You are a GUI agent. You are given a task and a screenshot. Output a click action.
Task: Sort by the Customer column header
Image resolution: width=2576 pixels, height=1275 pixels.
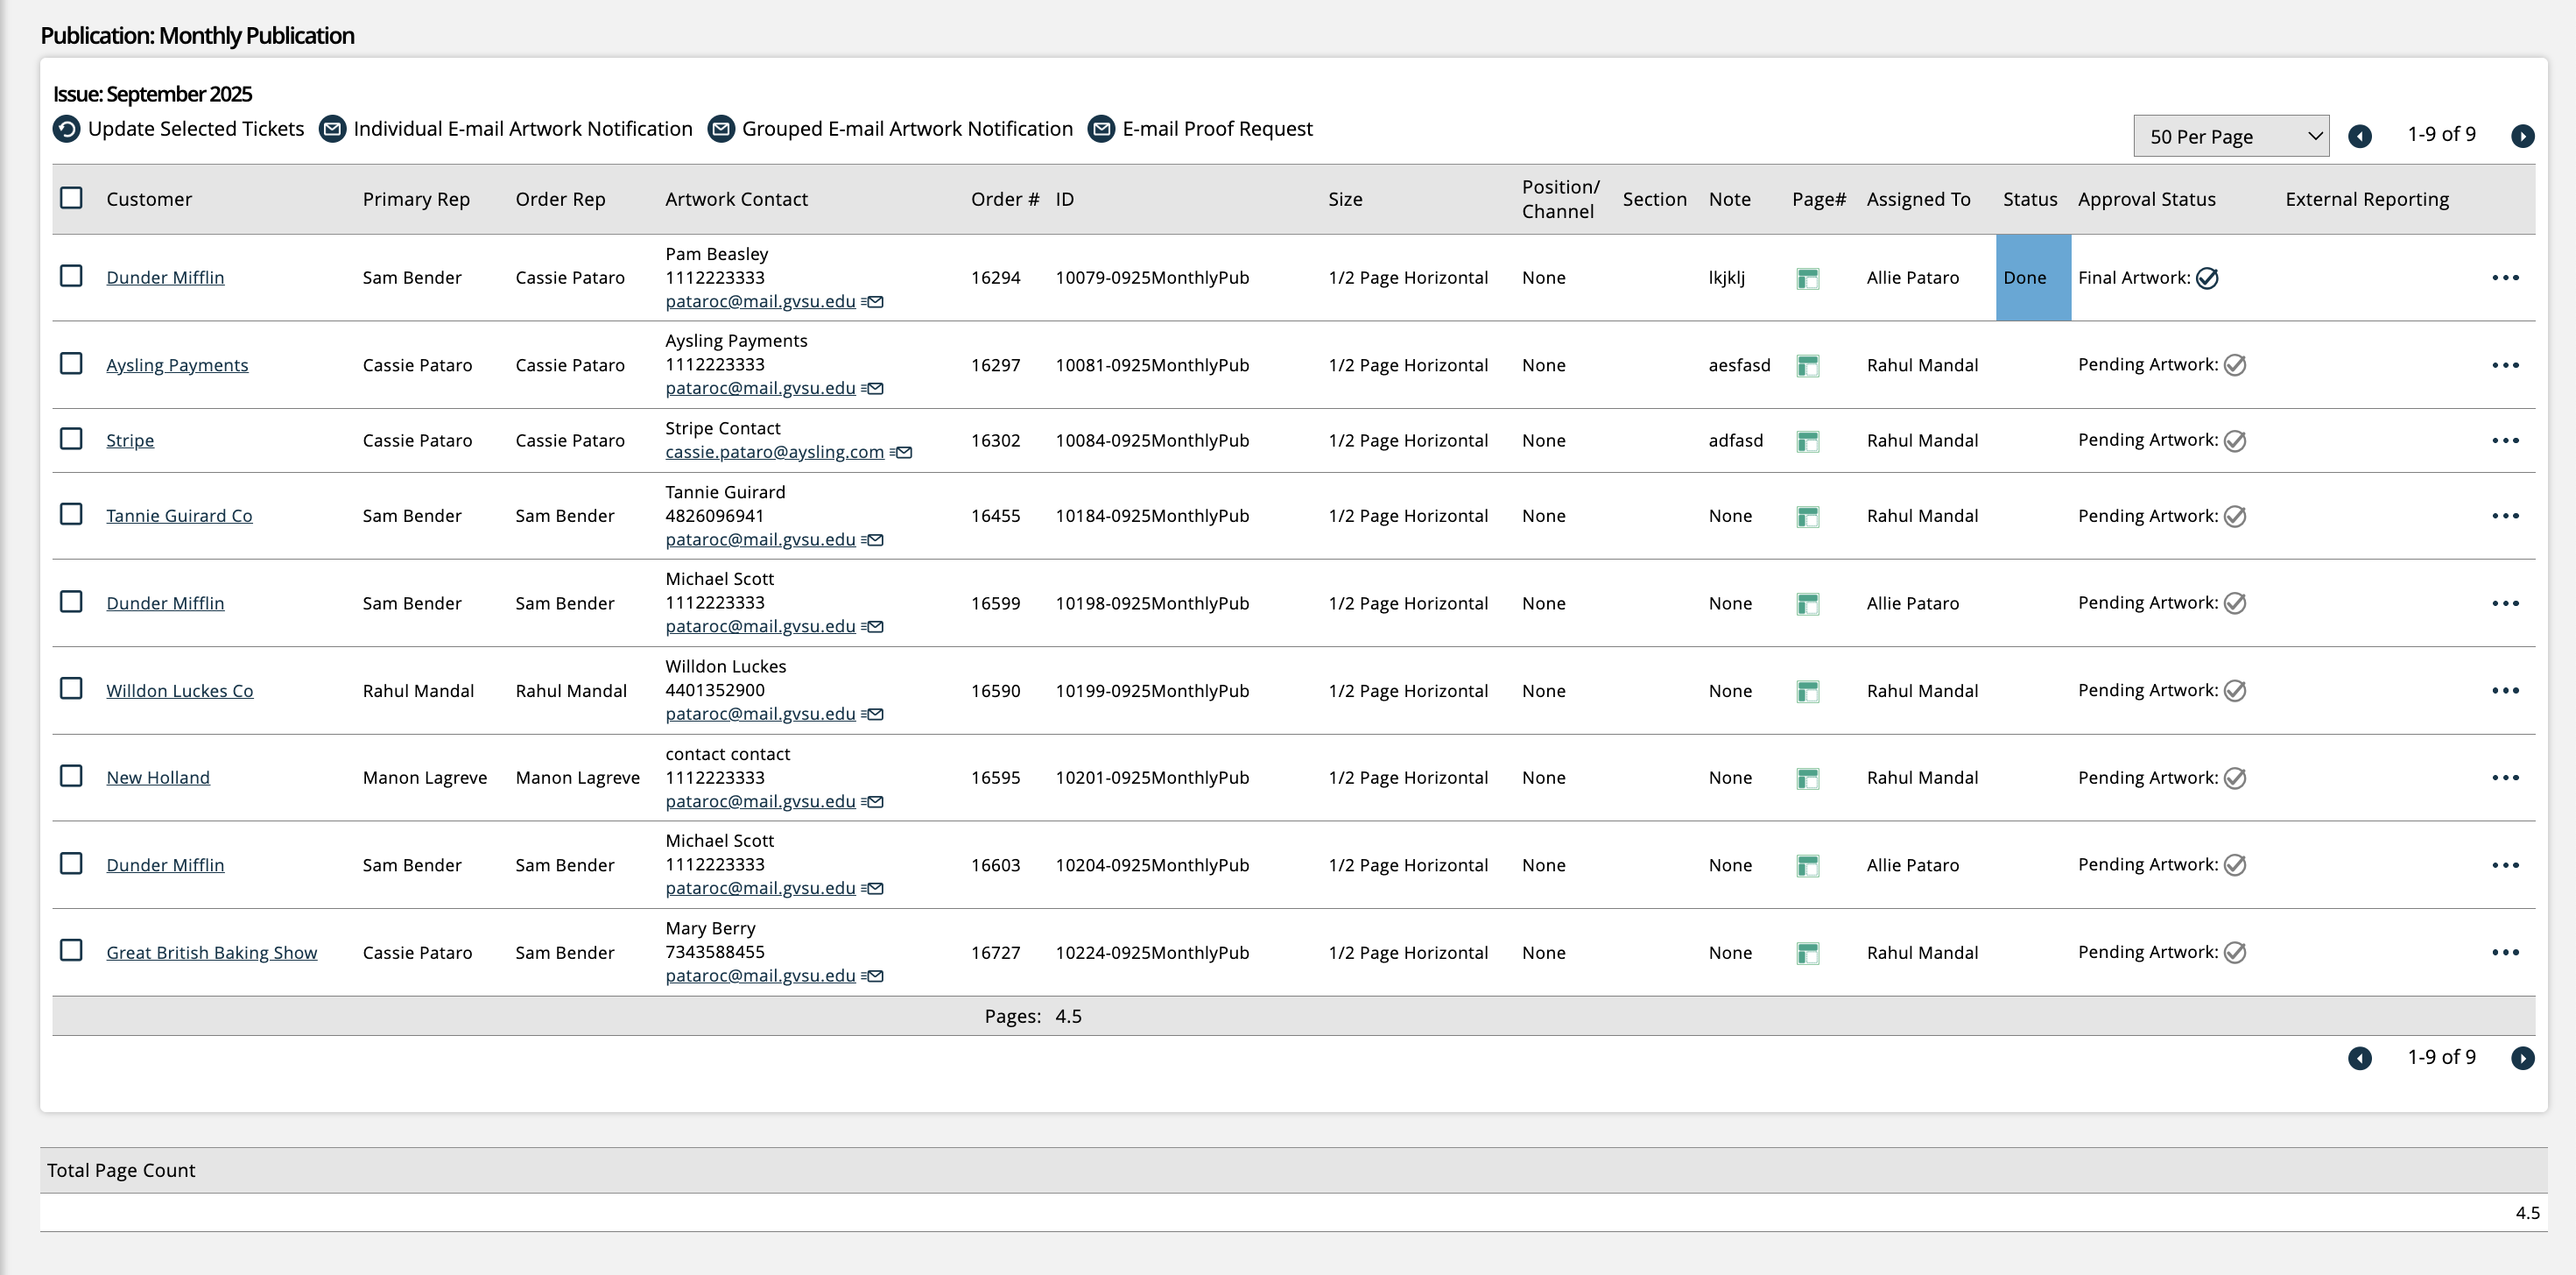[x=149, y=199]
